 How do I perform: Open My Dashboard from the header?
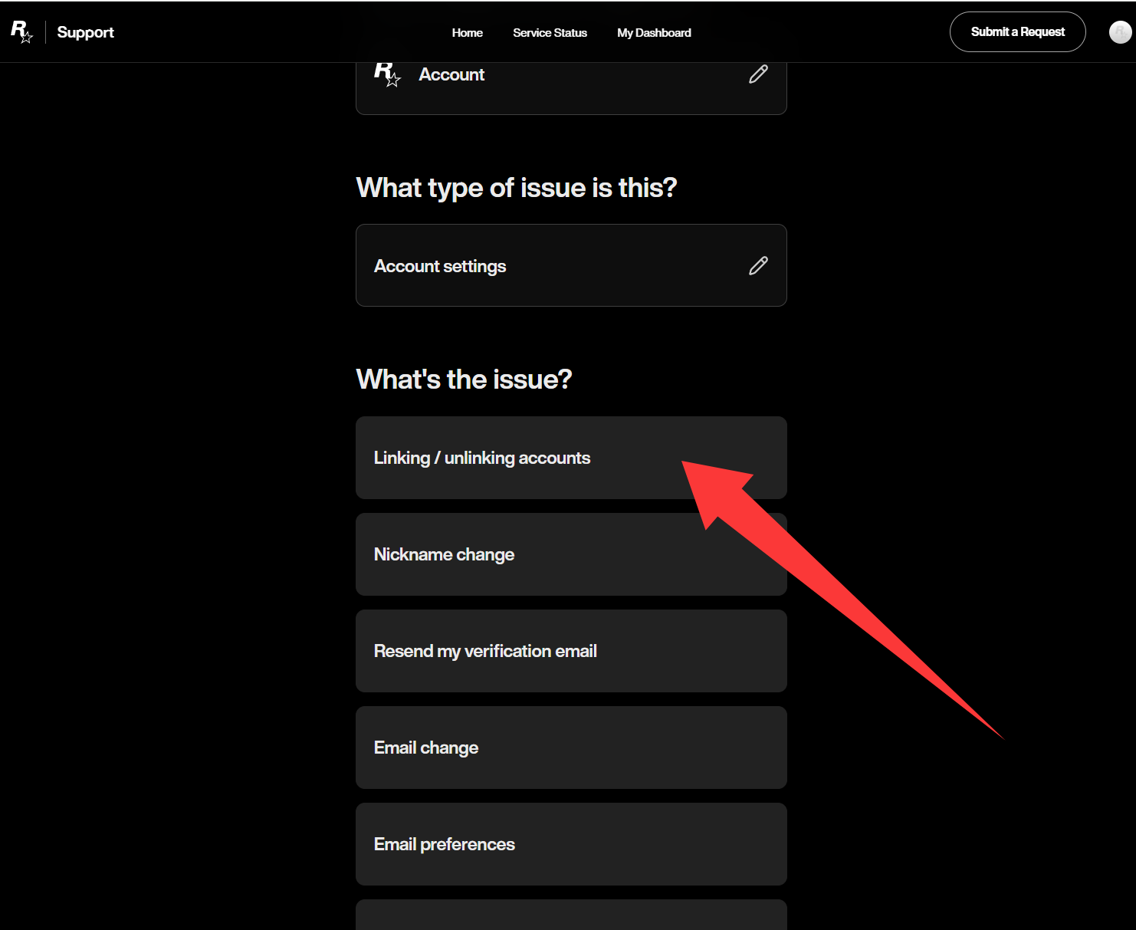point(654,33)
